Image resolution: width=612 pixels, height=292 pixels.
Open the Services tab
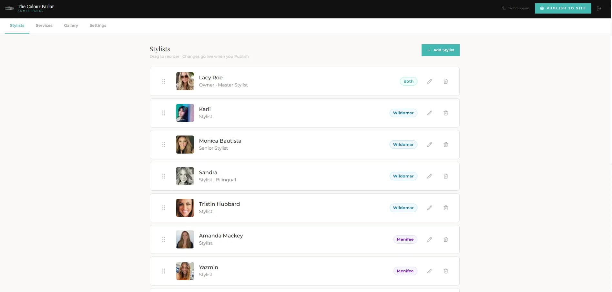click(x=44, y=25)
